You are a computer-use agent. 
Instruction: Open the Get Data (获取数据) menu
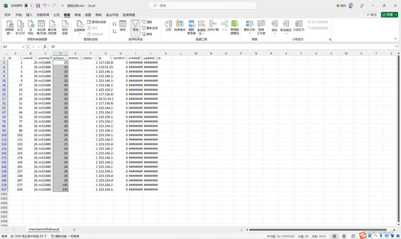pos(9,27)
